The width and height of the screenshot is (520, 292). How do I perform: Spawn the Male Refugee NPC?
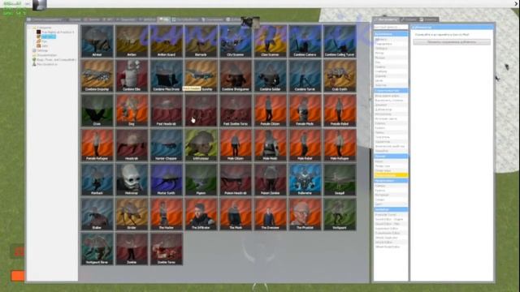[x=340, y=145]
